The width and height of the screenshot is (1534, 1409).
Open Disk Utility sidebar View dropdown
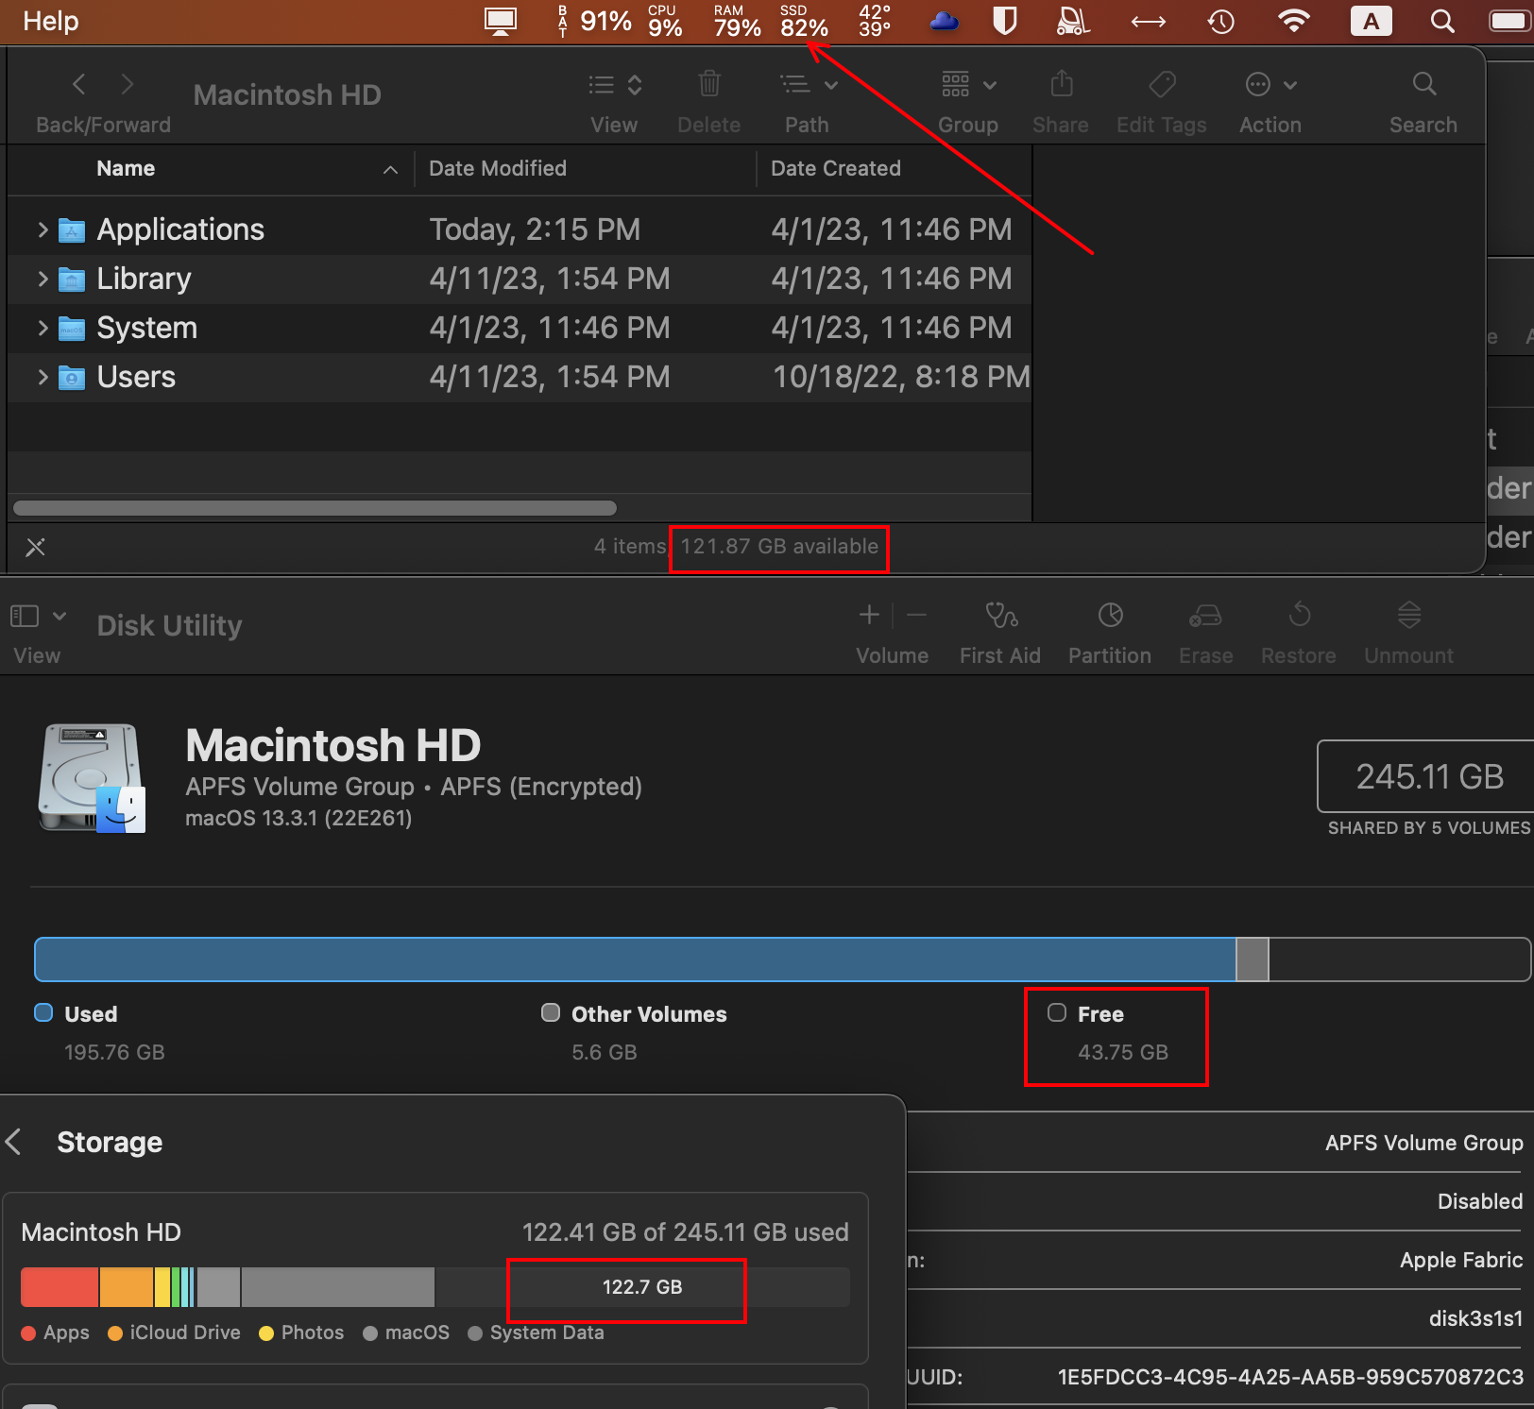pos(38,617)
